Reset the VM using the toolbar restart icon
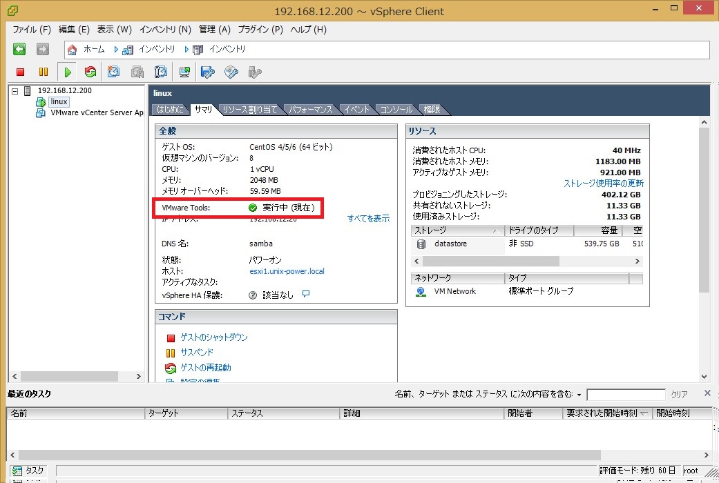Screen dimensions: 719x483 pyautogui.click(x=90, y=72)
